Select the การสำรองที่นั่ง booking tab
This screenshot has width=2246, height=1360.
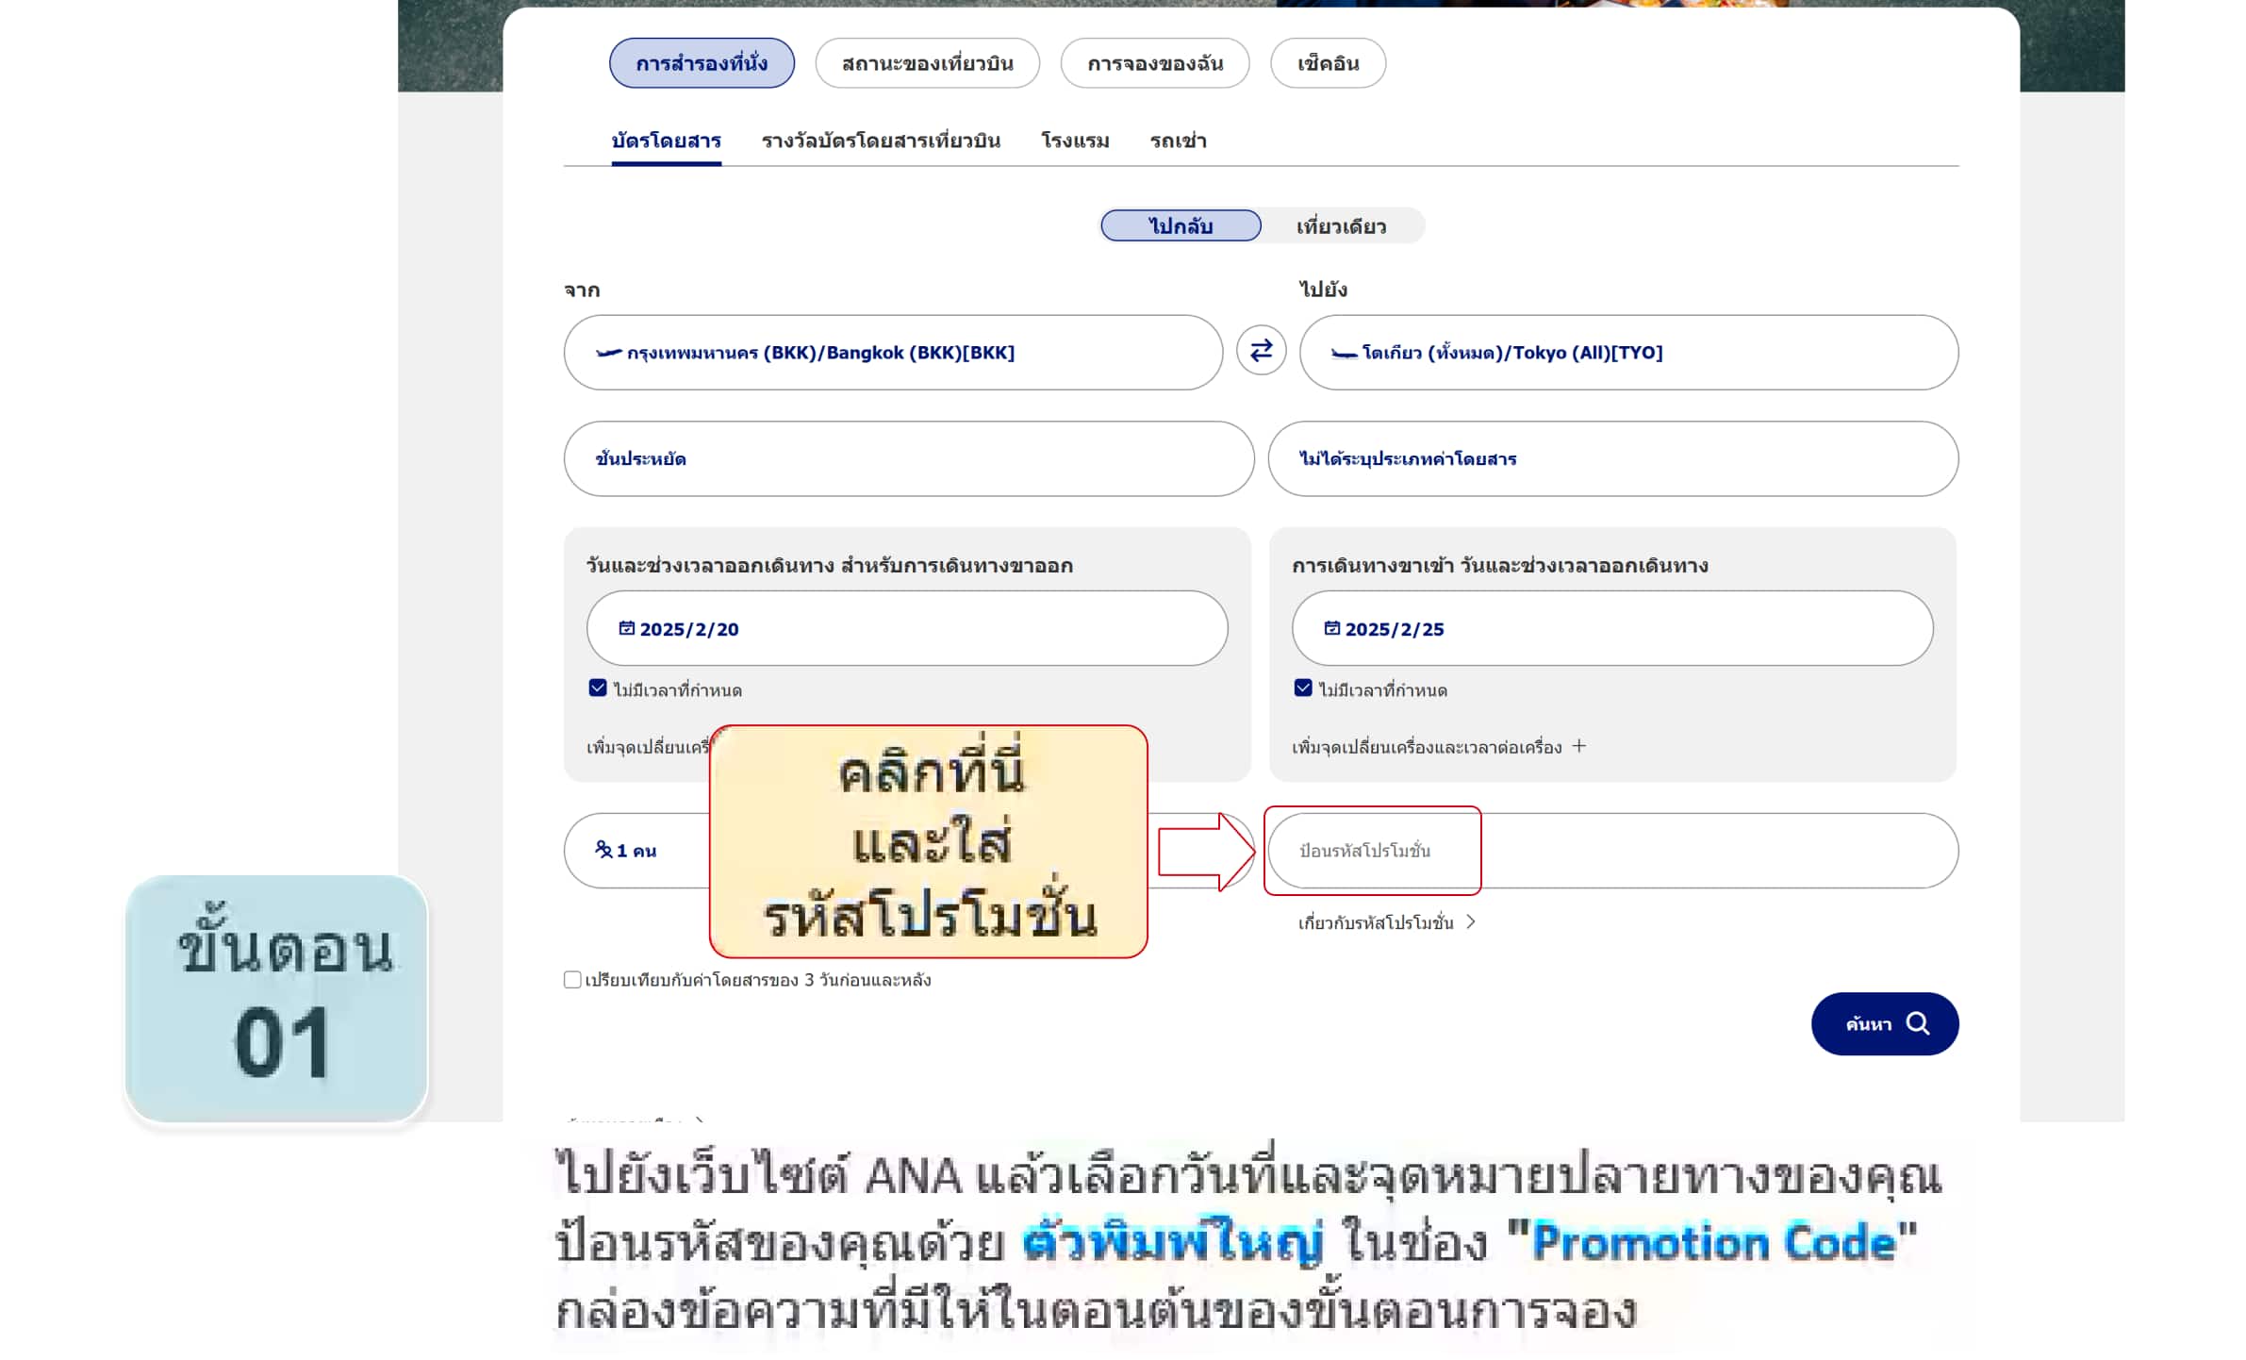pyautogui.click(x=702, y=63)
